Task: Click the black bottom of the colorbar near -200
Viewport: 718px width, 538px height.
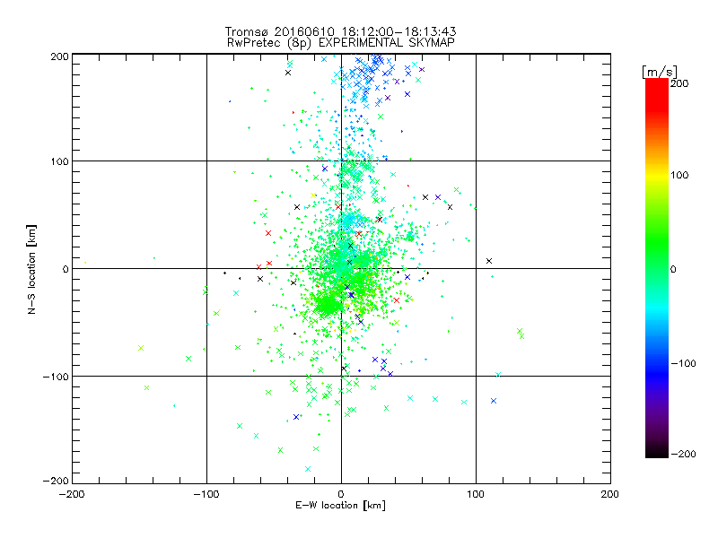Action: pos(657,452)
